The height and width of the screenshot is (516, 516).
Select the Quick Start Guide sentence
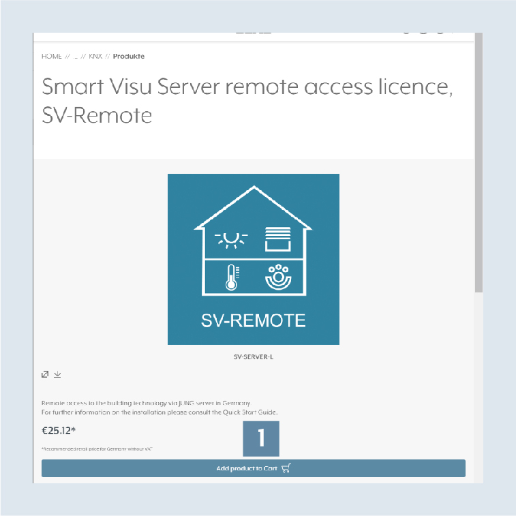160,412
